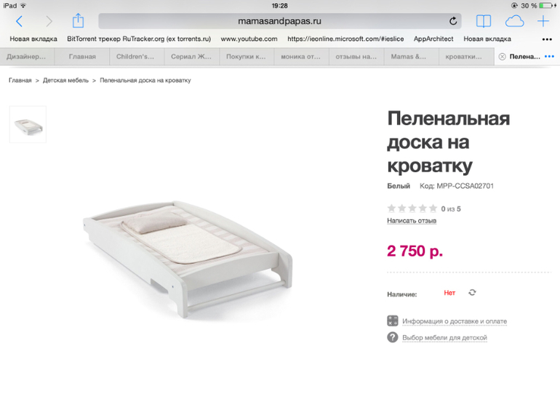Tap the mamasandpapas.ru address field

point(280,21)
